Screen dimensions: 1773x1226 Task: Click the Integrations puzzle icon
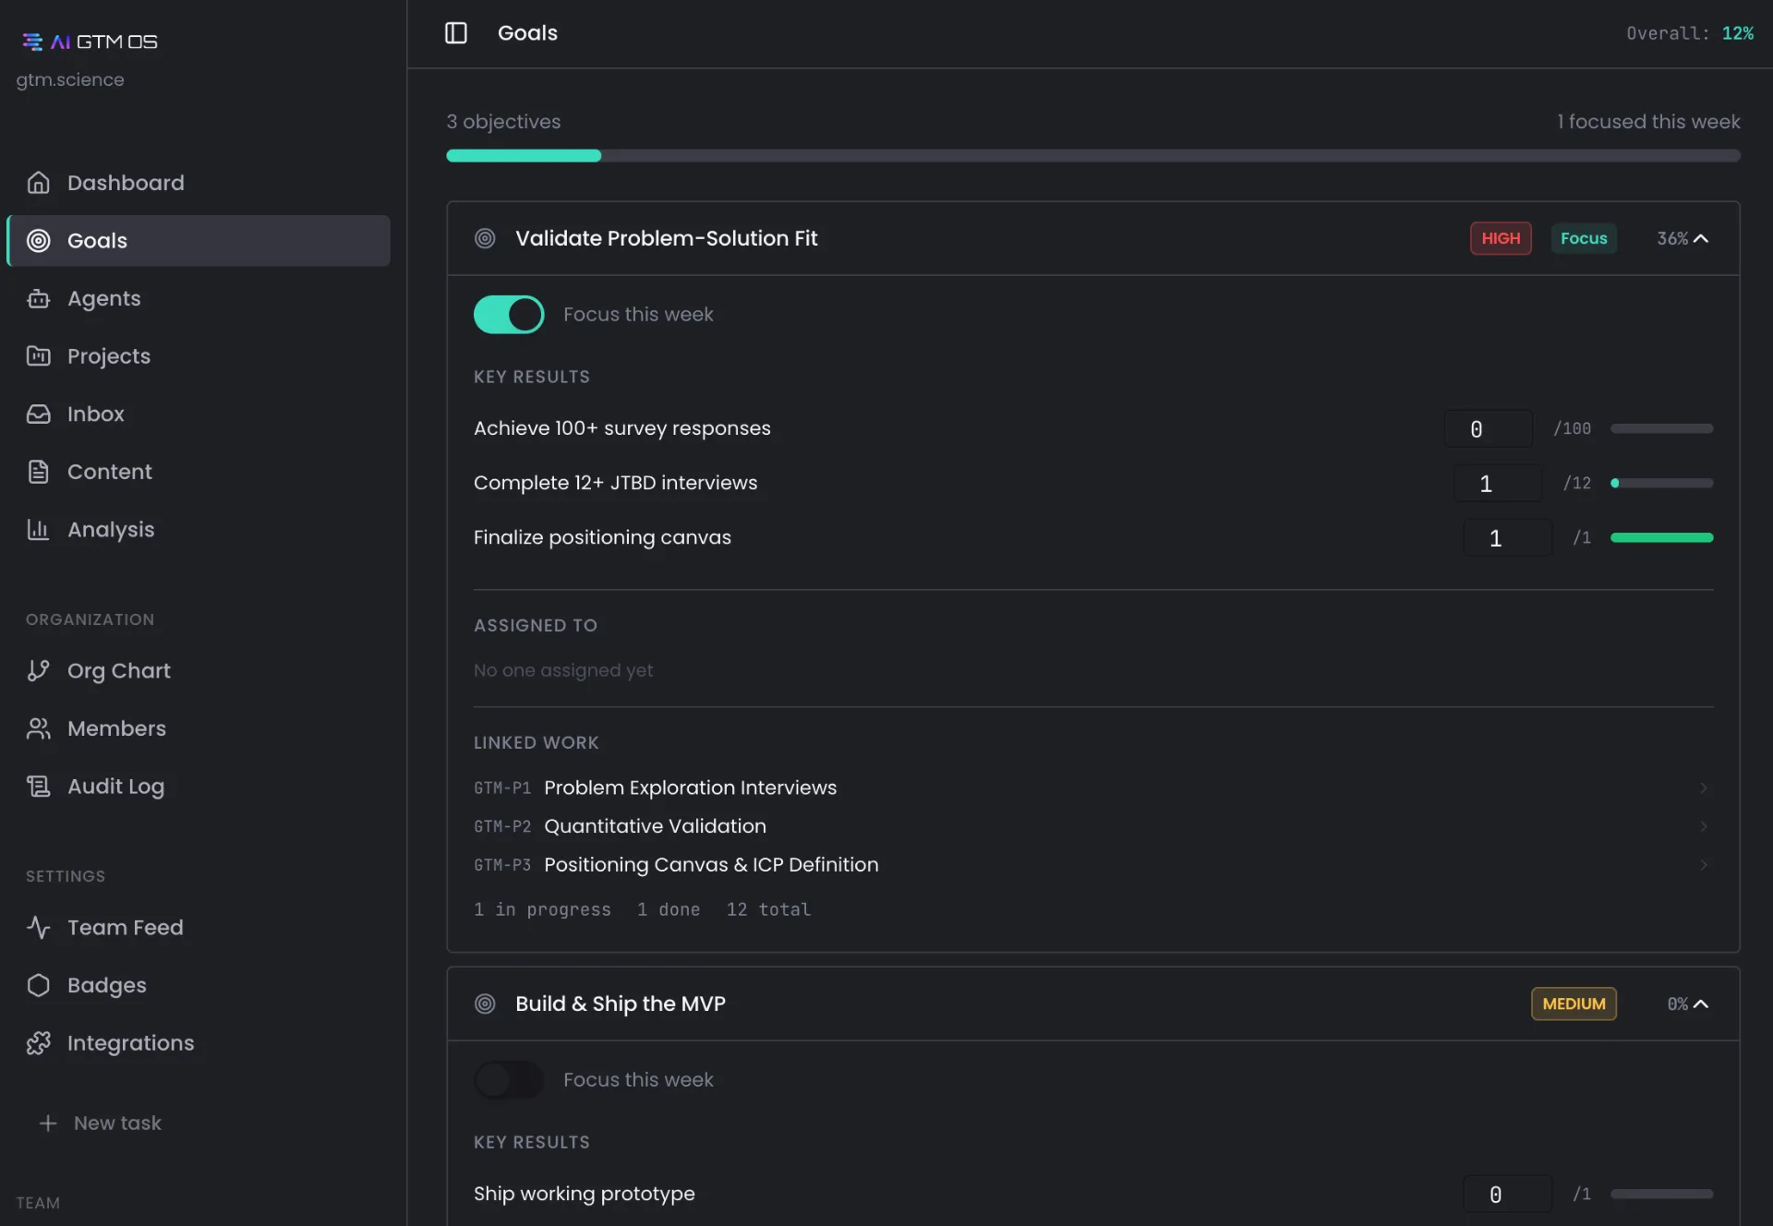[38, 1042]
